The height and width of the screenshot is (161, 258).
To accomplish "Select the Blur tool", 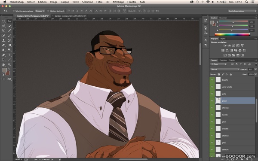I will pos(3,50).
